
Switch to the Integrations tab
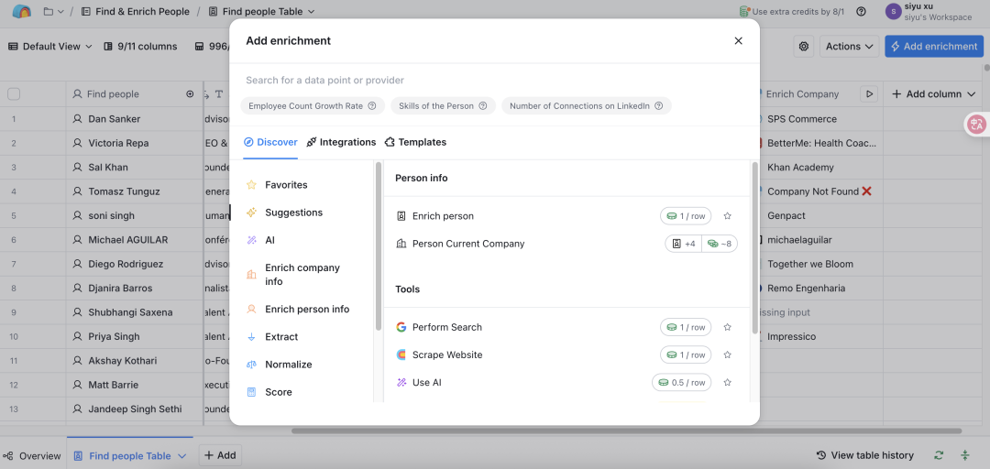[341, 142]
